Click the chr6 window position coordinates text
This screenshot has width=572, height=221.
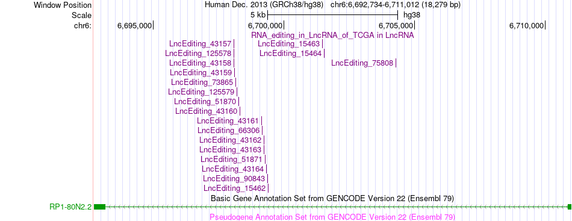[x=396, y=5]
